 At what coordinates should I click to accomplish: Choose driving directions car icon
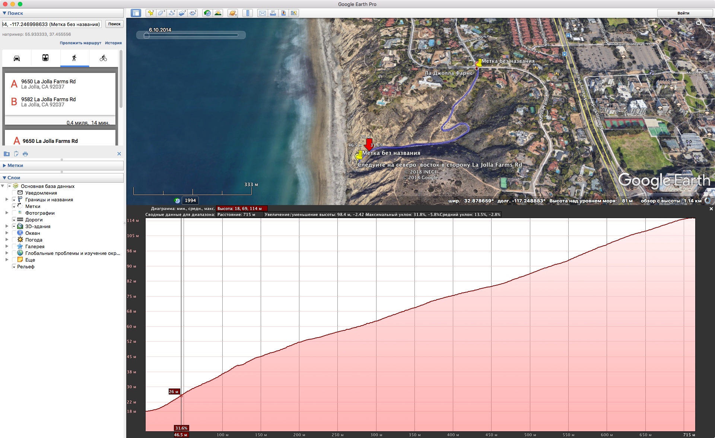[17, 58]
